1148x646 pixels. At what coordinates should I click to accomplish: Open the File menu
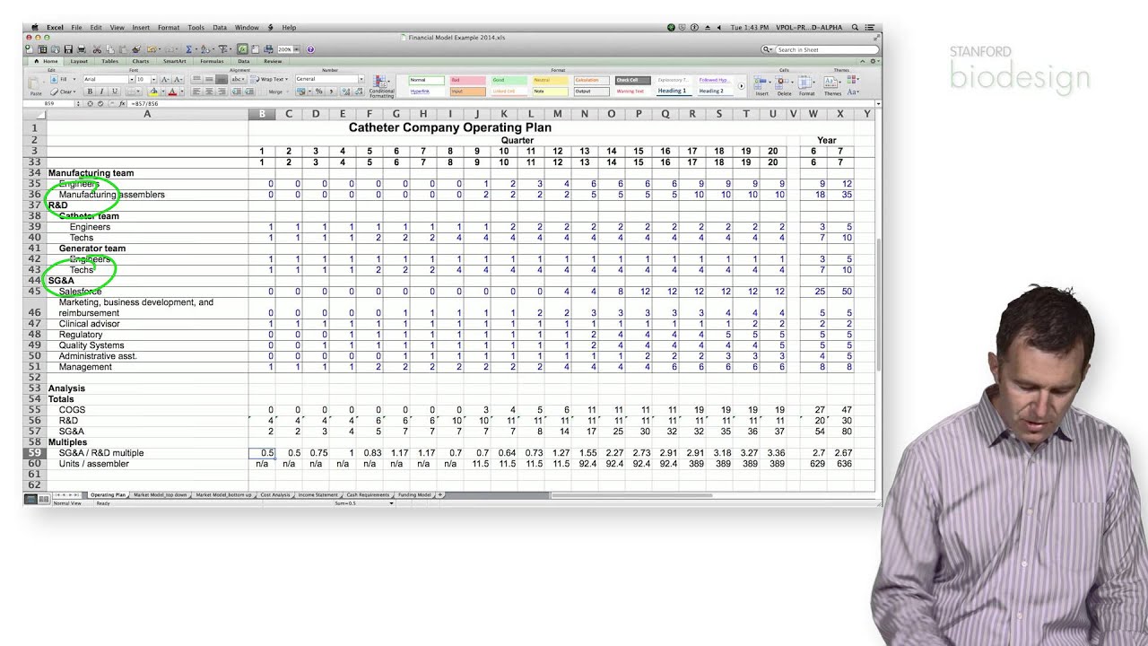tap(76, 28)
